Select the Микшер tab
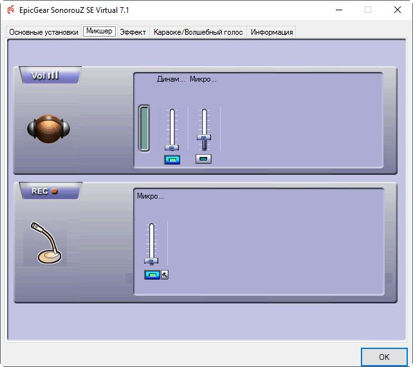The width and height of the screenshot is (413, 367). [x=99, y=31]
